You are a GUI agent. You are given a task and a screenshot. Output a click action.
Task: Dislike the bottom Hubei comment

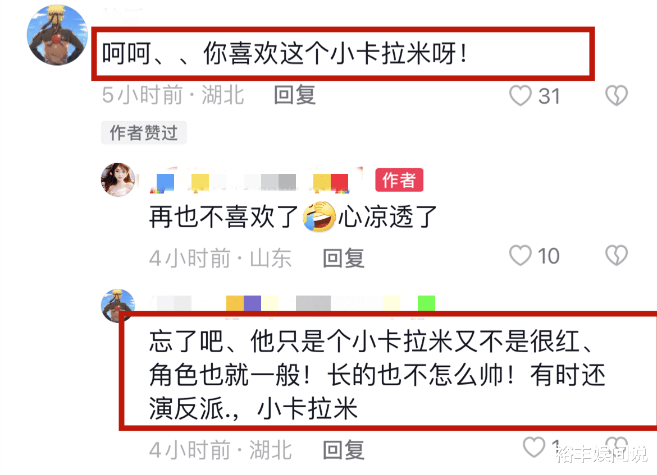tap(617, 446)
